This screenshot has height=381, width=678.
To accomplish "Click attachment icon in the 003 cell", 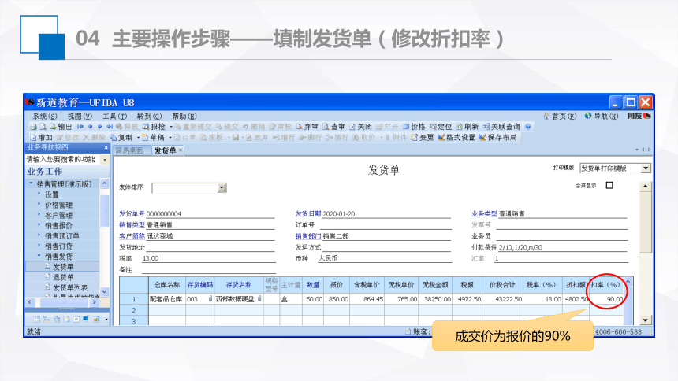I will coord(210,298).
